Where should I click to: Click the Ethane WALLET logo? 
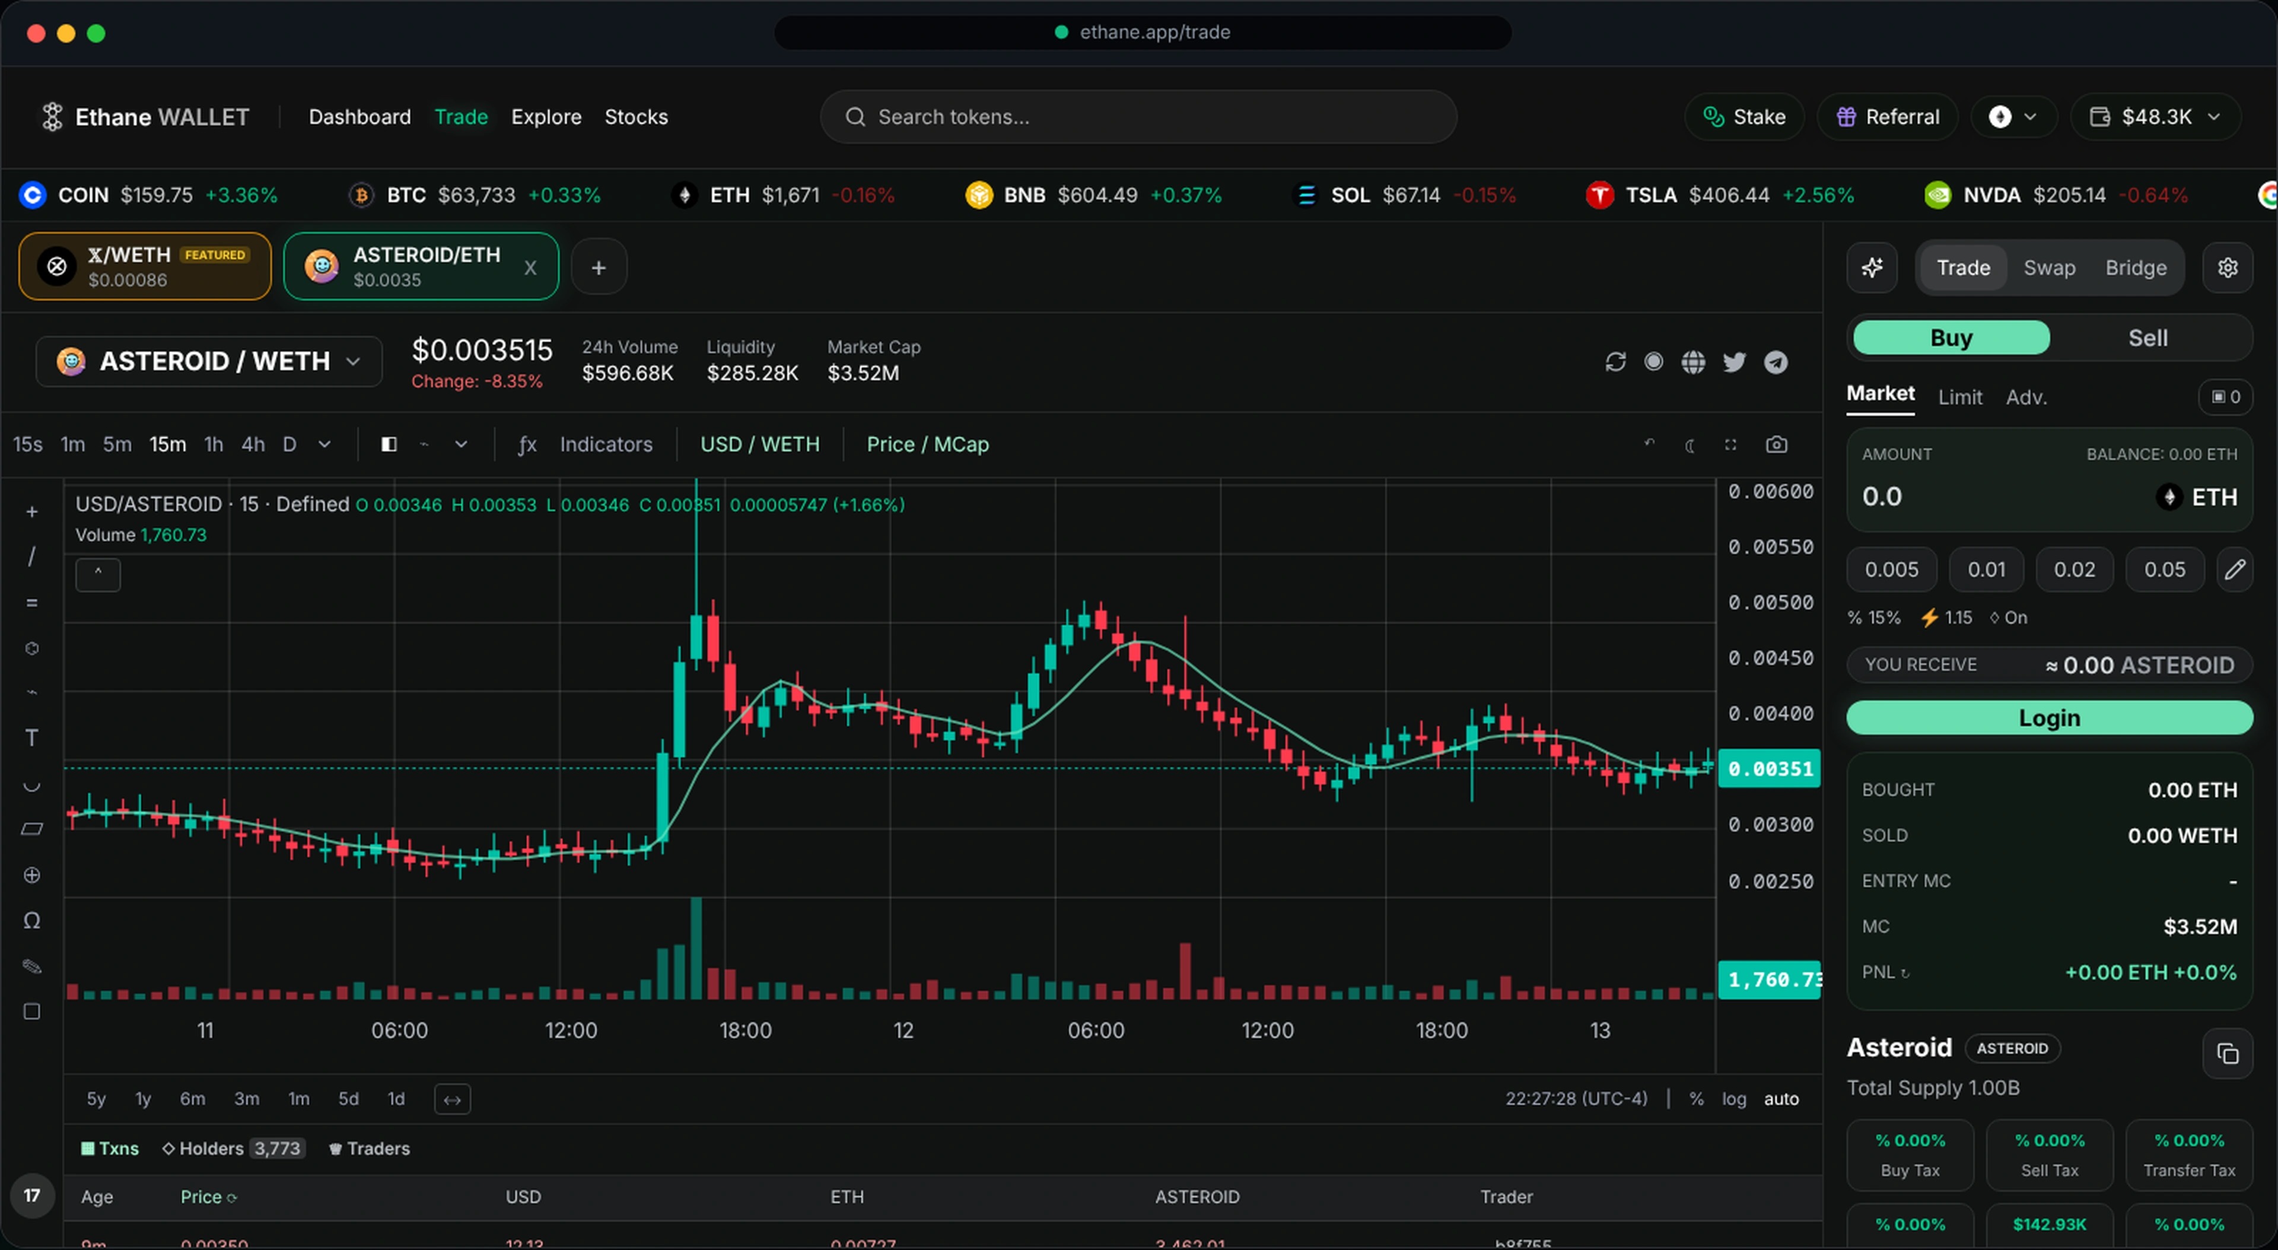(x=146, y=117)
